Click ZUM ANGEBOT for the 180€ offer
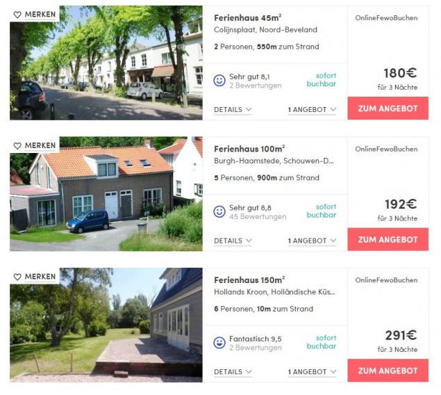Viewport: 441px width, 395px height. click(388, 108)
